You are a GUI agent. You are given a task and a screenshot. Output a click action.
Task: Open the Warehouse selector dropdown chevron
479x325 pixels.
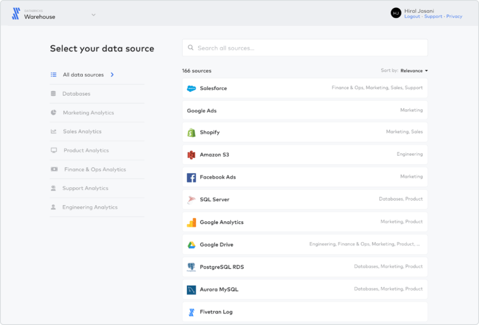tap(93, 15)
